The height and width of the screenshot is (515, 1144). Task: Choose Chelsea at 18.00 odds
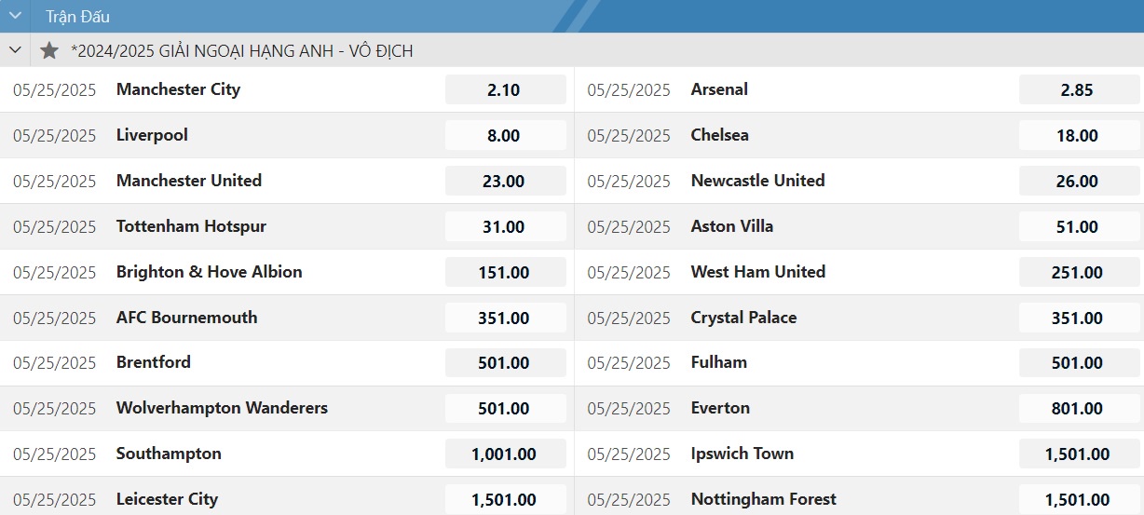pyautogui.click(x=1079, y=136)
